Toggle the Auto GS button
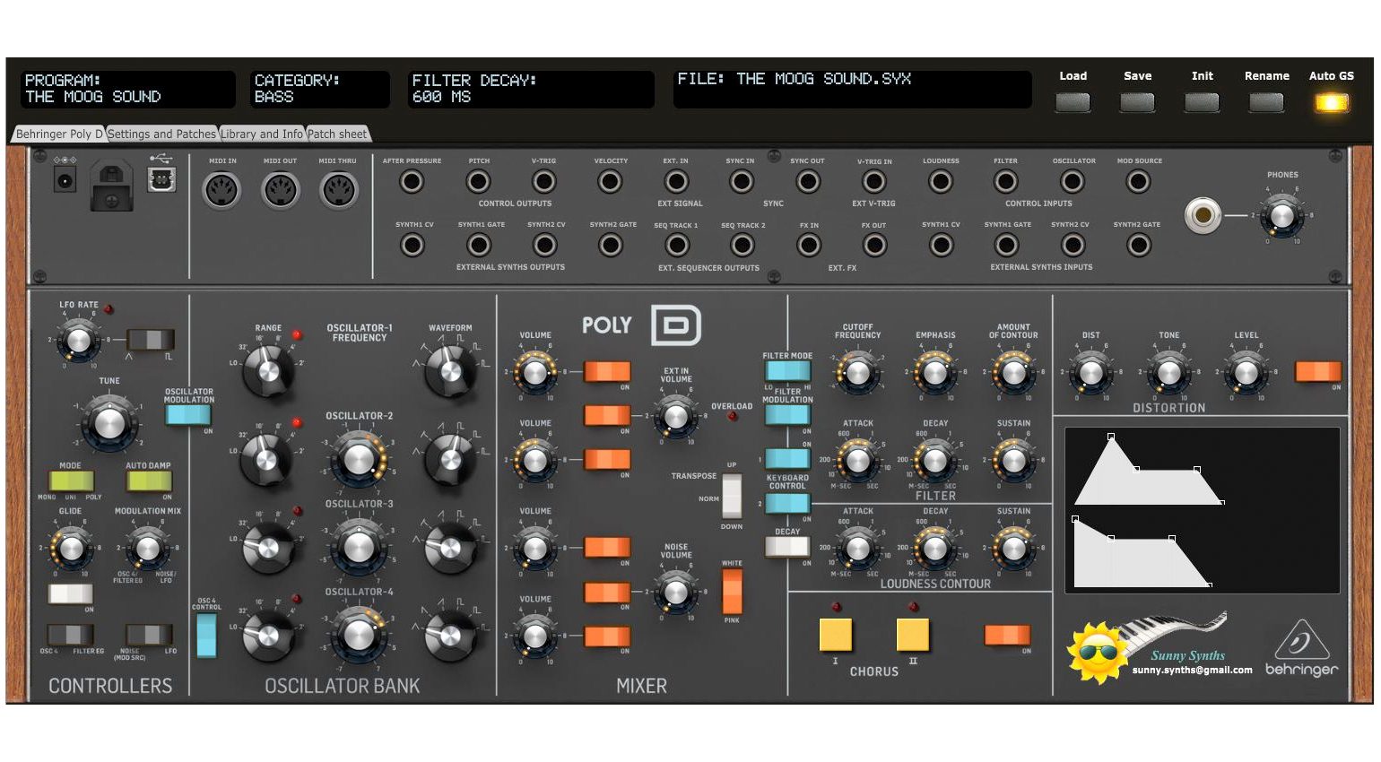 click(1332, 102)
